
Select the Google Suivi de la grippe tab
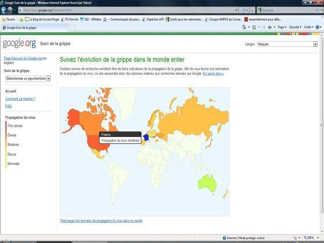tap(35, 28)
